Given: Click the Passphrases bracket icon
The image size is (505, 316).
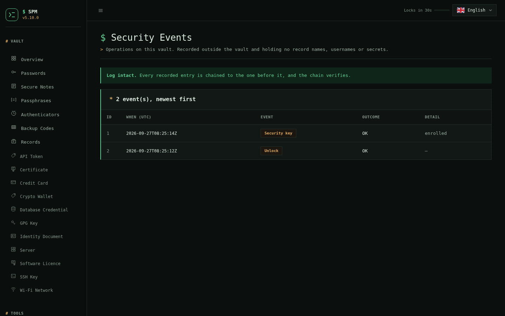Looking at the screenshot, I should (14, 100).
